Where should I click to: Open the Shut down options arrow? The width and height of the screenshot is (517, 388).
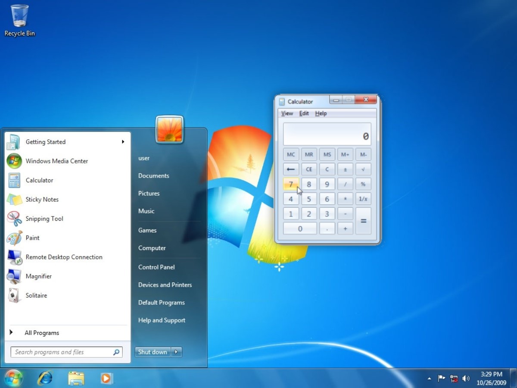(176, 352)
